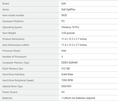Image resolution: width=118 pixels, height=101 pixels.
Task: Click the Computer Memory Type label
Action: click(16, 63)
